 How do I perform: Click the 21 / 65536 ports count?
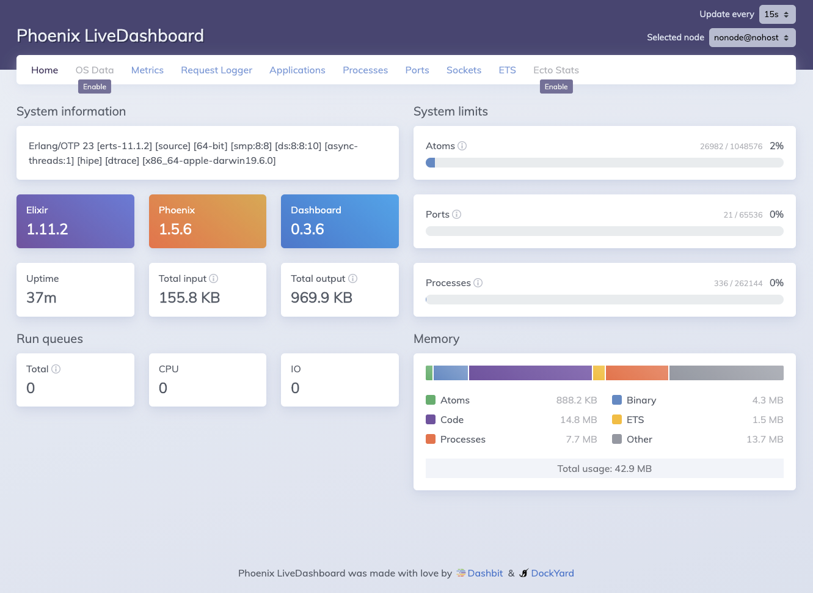[x=743, y=215]
